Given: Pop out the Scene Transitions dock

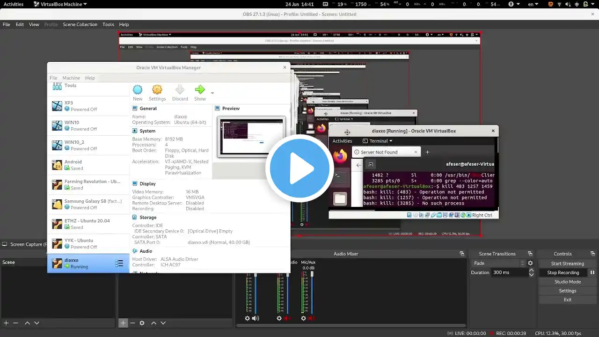Looking at the screenshot, I should 530,254.
